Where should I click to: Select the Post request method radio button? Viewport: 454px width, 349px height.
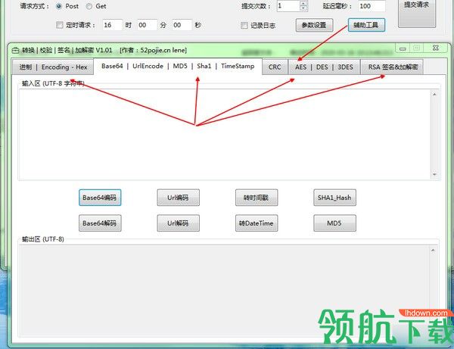pyautogui.click(x=59, y=6)
